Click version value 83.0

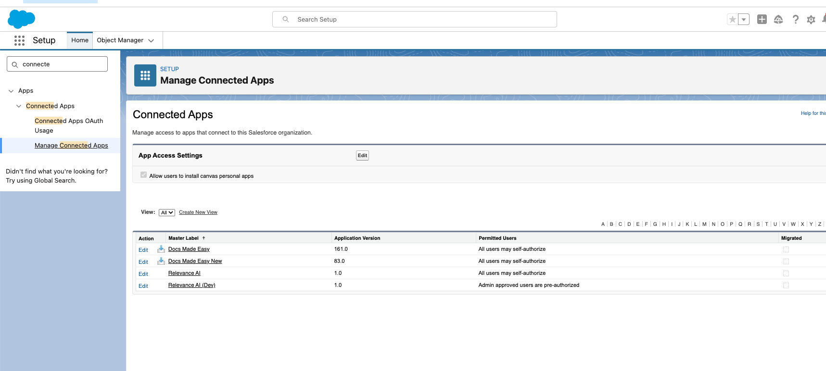point(340,261)
